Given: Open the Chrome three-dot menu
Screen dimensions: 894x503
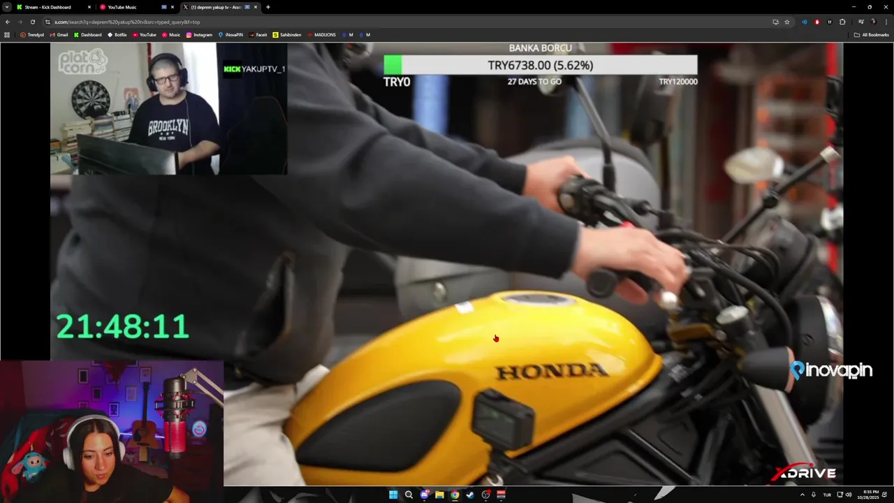Looking at the screenshot, I should (886, 22).
